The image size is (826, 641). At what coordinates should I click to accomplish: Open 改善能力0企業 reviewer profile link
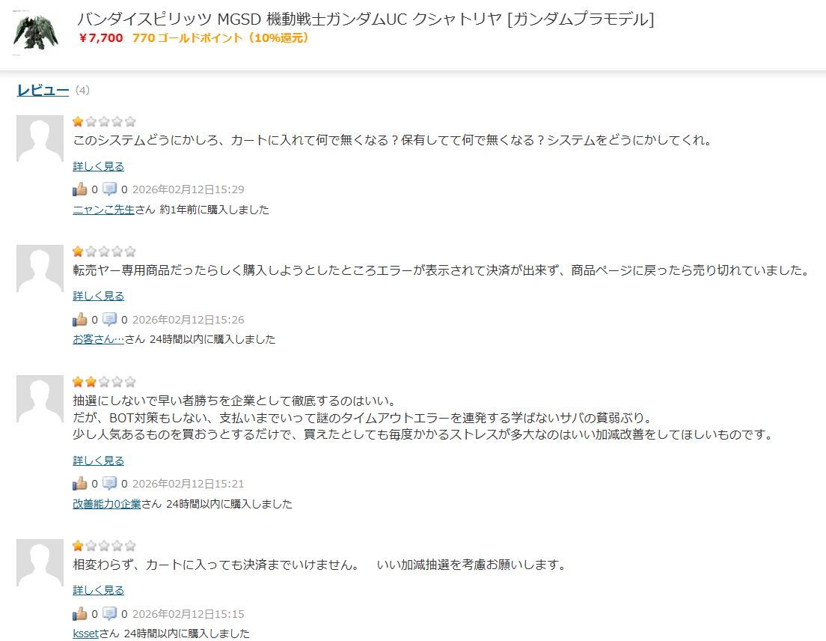click(107, 504)
